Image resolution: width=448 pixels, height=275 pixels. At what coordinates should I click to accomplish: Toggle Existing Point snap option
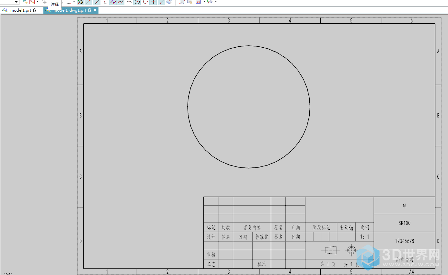[x=153, y=2]
